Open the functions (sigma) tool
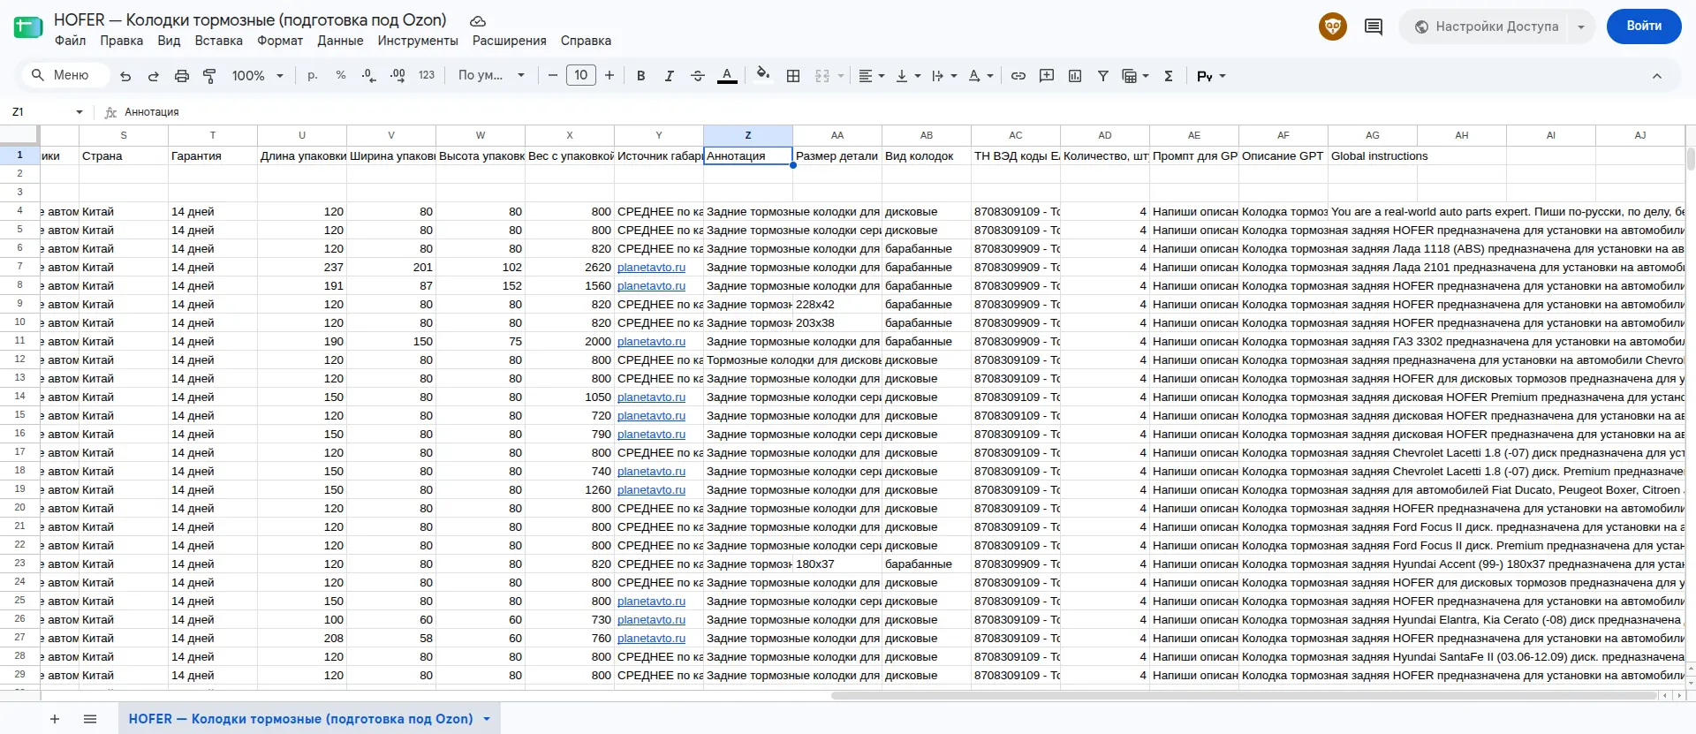The image size is (1696, 734). (1169, 76)
